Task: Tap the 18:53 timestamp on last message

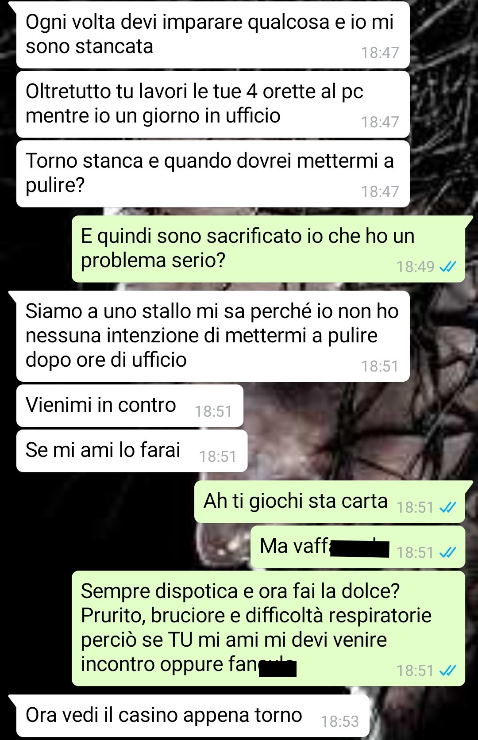Action: [339, 721]
